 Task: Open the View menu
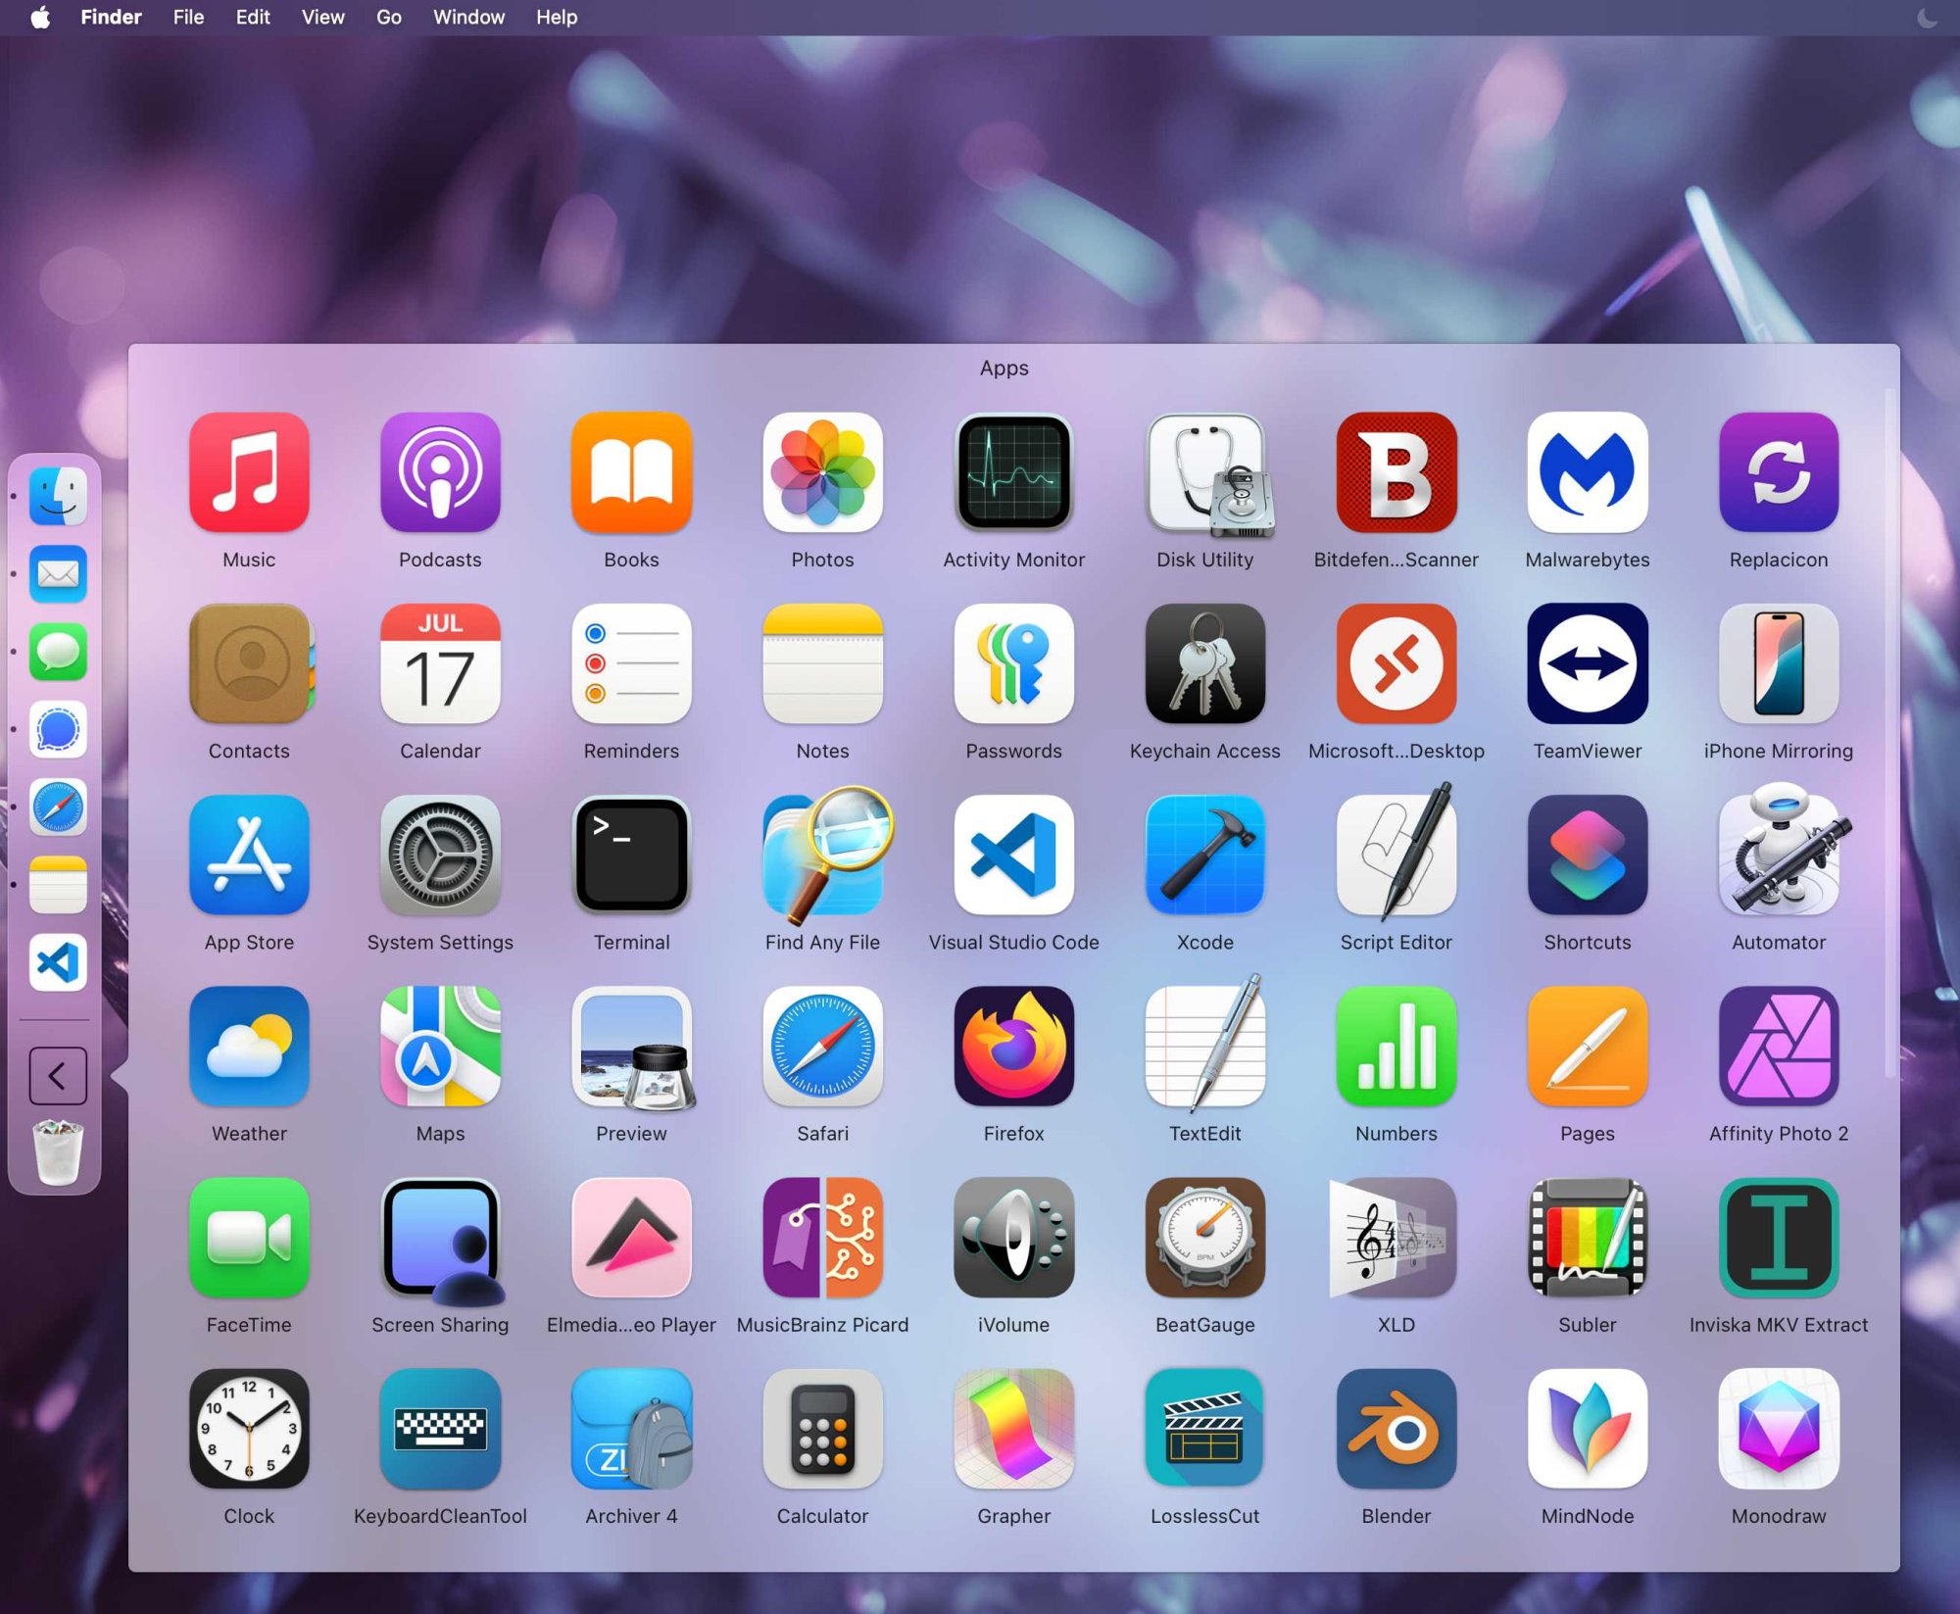click(322, 18)
